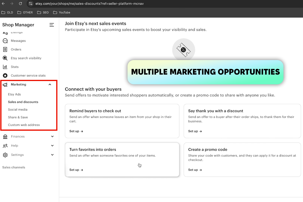Open the YouTube bookmarks folder
This screenshot has height=202, width=303.
click(x=62, y=12)
